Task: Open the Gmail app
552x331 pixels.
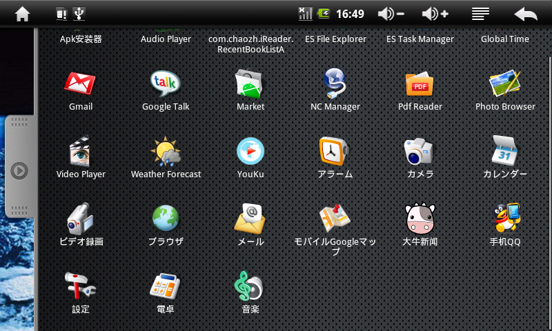Action: pyautogui.click(x=80, y=84)
